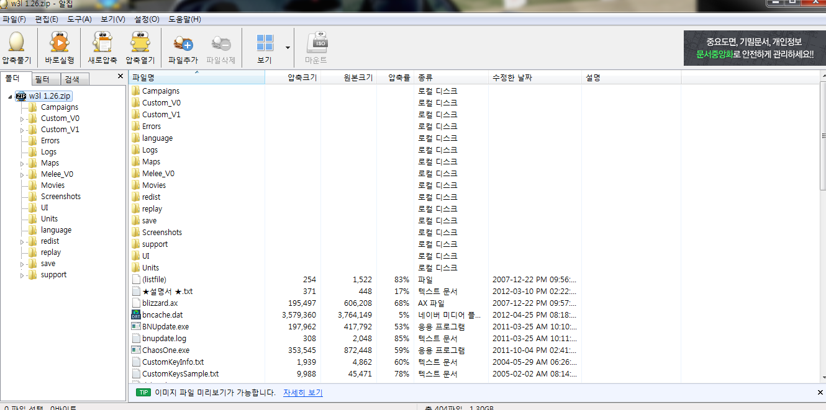Close the left folder panel

coord(120,76)
